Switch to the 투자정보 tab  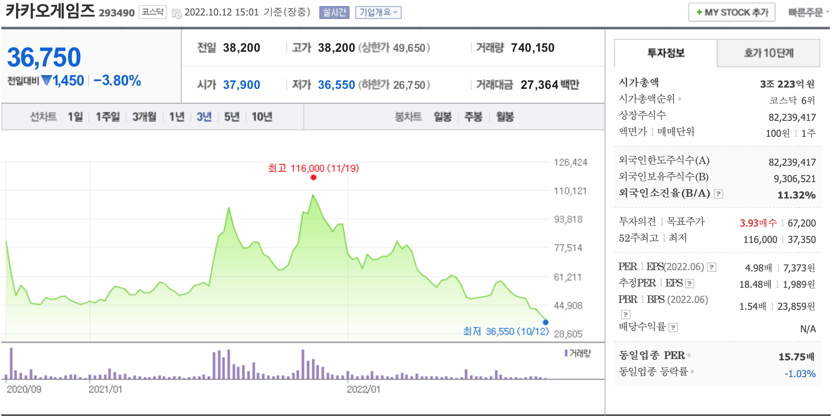point(665,53)
